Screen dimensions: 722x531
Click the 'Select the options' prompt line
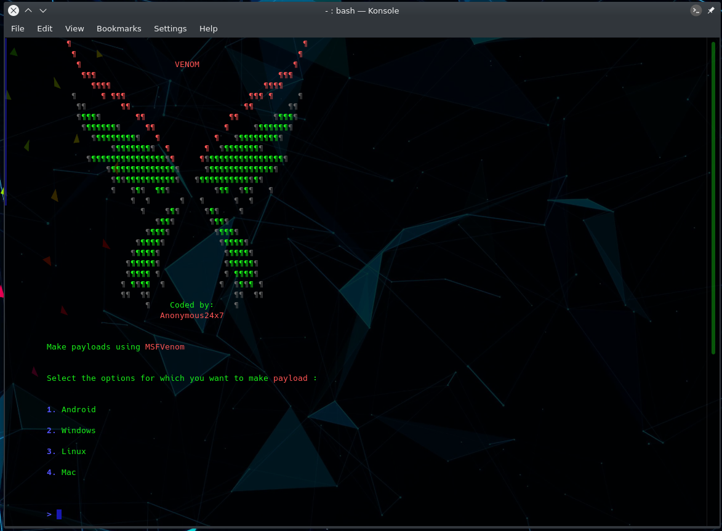(x=182, y=378)
